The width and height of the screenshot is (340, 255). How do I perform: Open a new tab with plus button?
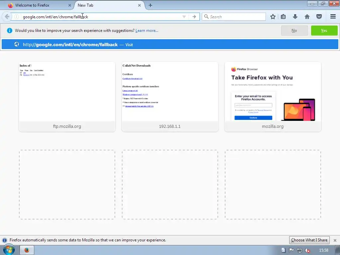[x=150, y=5]
